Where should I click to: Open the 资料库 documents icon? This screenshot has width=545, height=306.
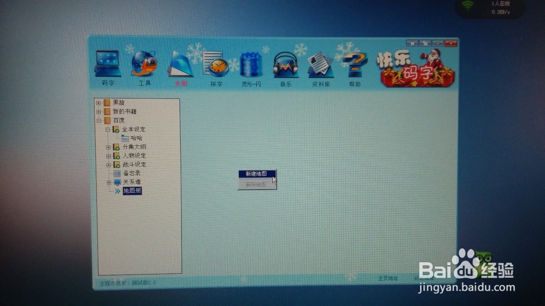(x=320, y=65)
